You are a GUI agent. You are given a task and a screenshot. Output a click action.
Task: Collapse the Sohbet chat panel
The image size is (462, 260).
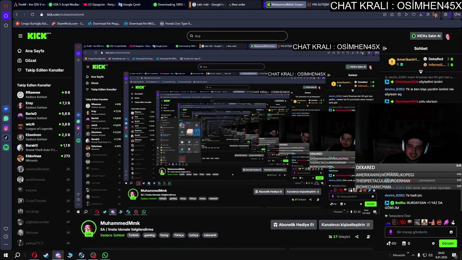[385, 48]
